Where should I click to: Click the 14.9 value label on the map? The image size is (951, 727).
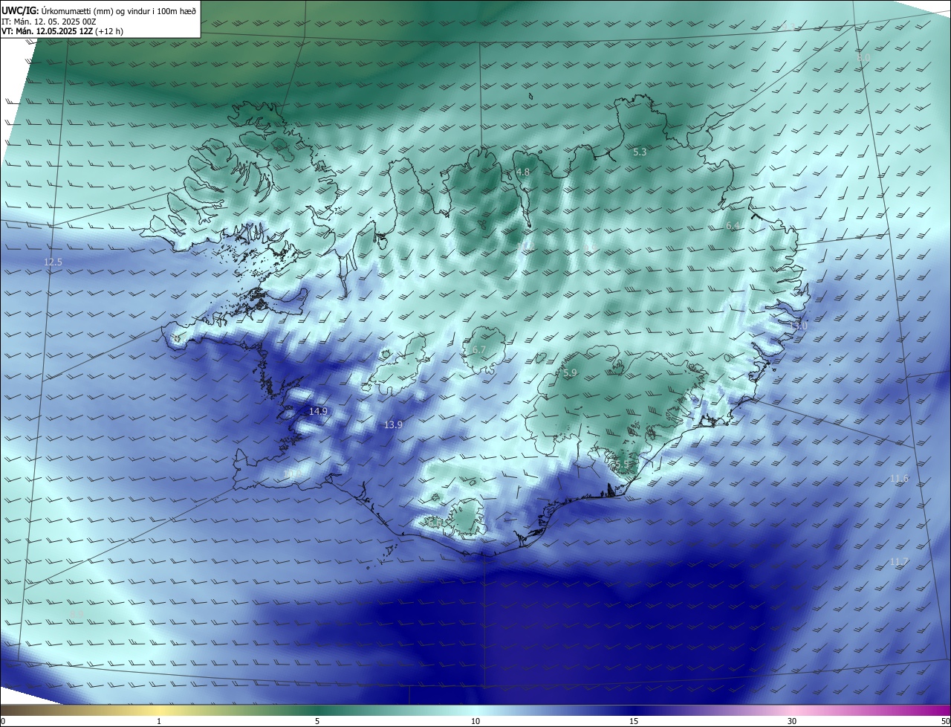318,411
